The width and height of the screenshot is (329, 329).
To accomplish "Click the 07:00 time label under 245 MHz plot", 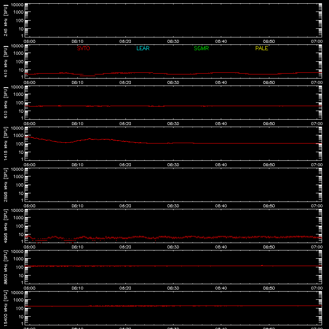I will pos(317,42).
